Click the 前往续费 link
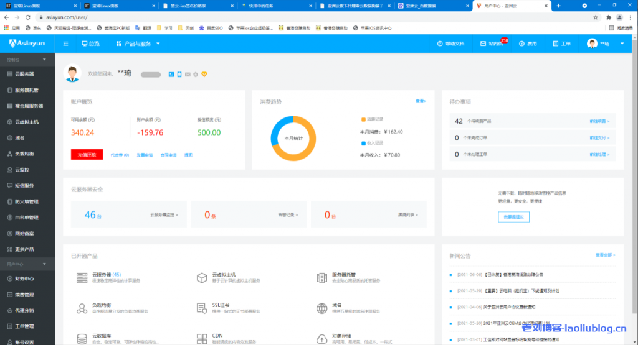 coord(599,121)
